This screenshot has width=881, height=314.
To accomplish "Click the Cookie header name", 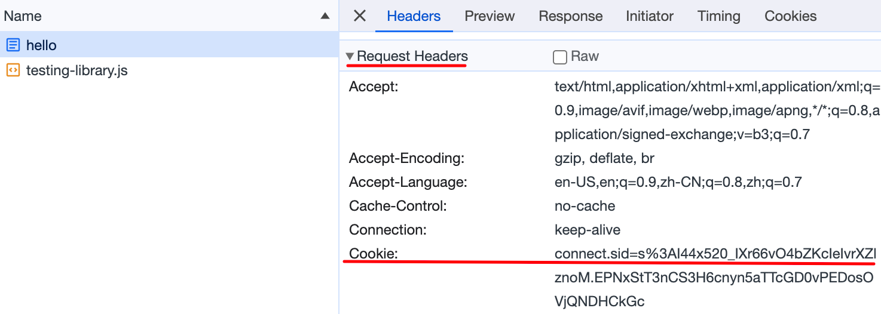I will tap(374, 254).
